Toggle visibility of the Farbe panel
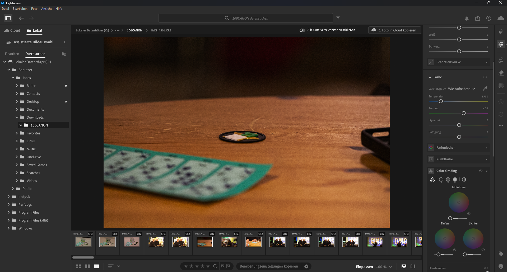The height and width of the screenshot is (272, 507). coord(485,77)
